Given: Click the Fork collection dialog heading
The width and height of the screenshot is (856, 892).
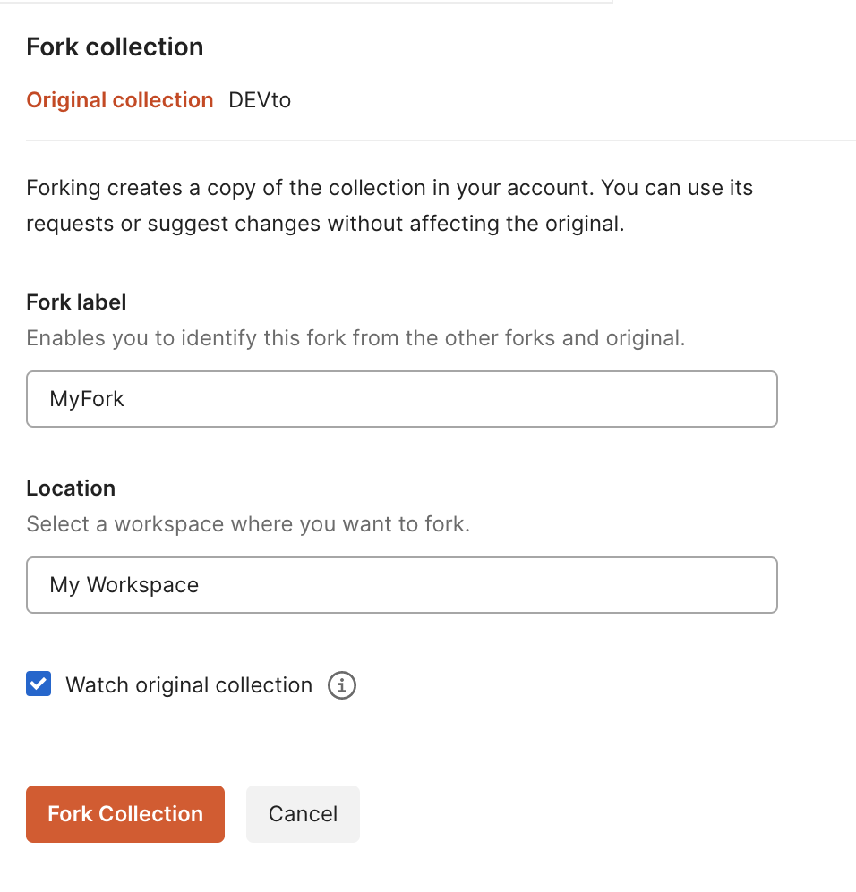Looking at the screenshot, I should 115,47.
